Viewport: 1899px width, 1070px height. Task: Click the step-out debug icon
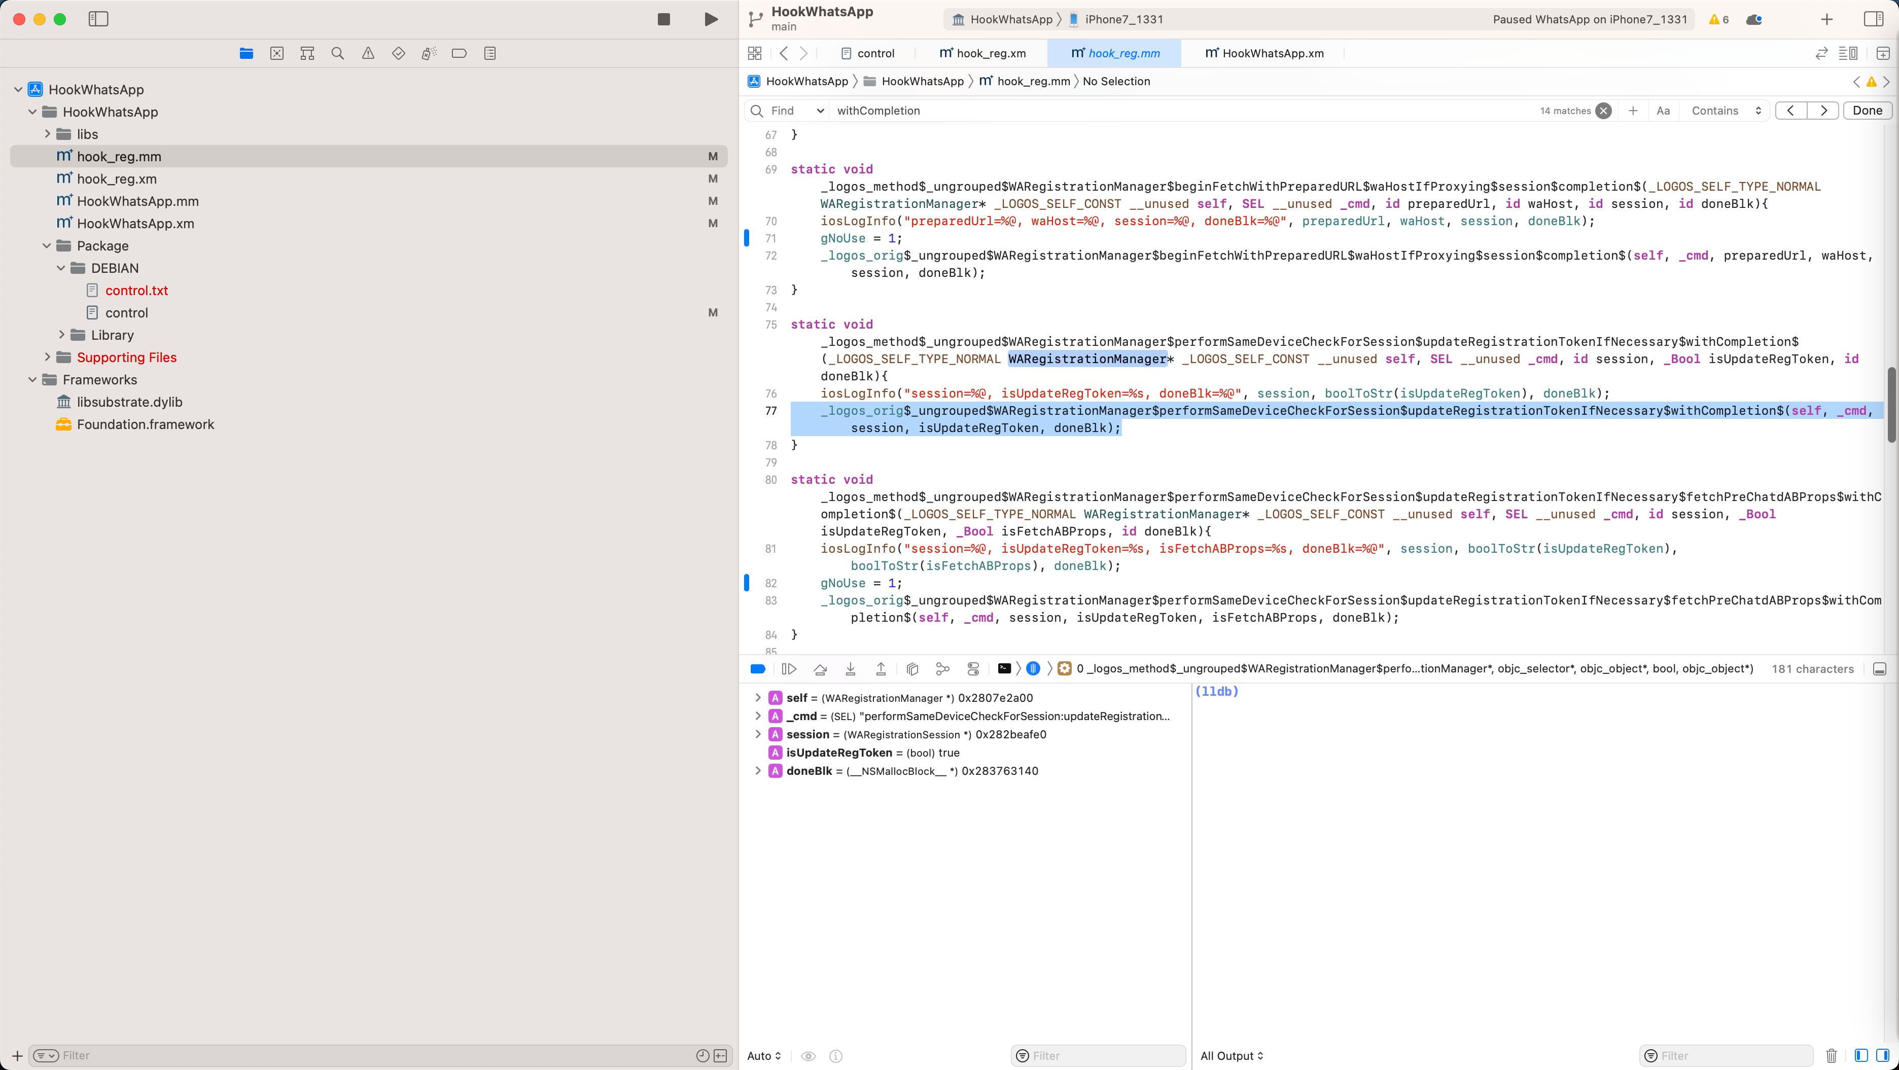[882, 668]
